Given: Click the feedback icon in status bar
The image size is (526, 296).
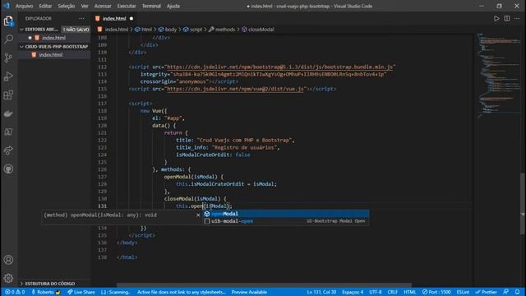Looking at the screenshot, I should 506,292.
